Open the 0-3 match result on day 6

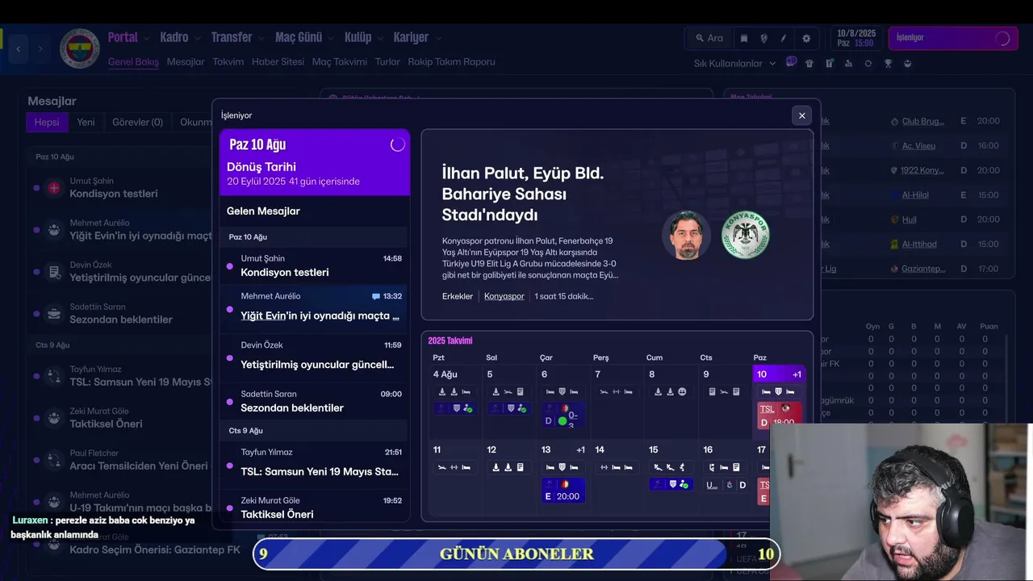pyautogui.click(x=563, y=415)
